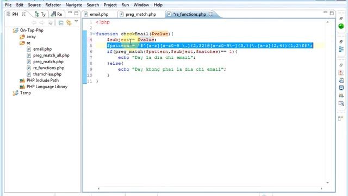Open the Servers view icon in right trim

click(x=341, y=96)
